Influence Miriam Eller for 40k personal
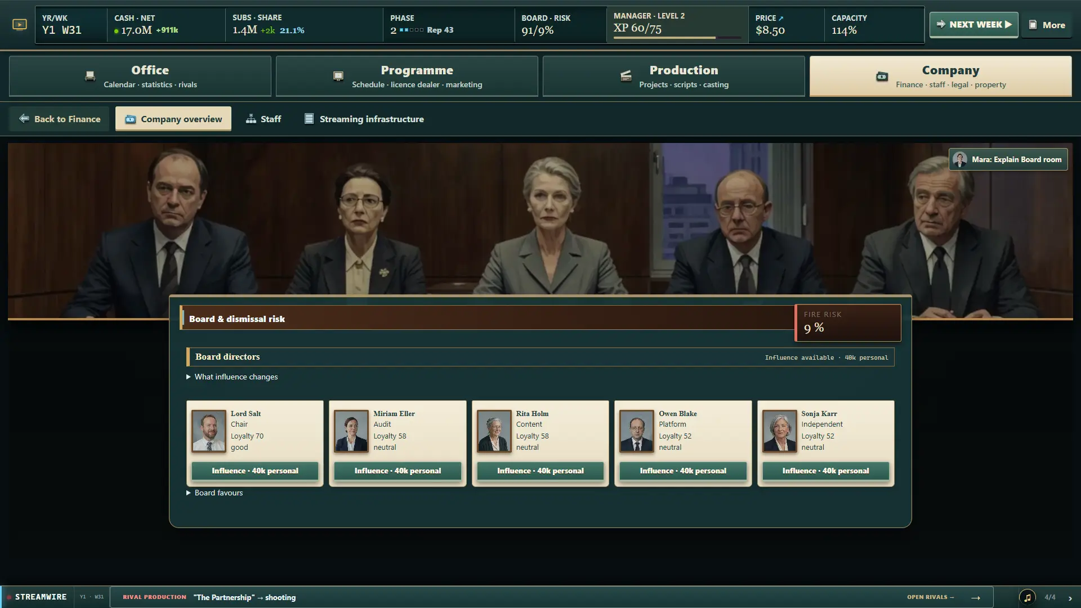The height and width of the screenshot is (608, 1081). pos(397,471)
